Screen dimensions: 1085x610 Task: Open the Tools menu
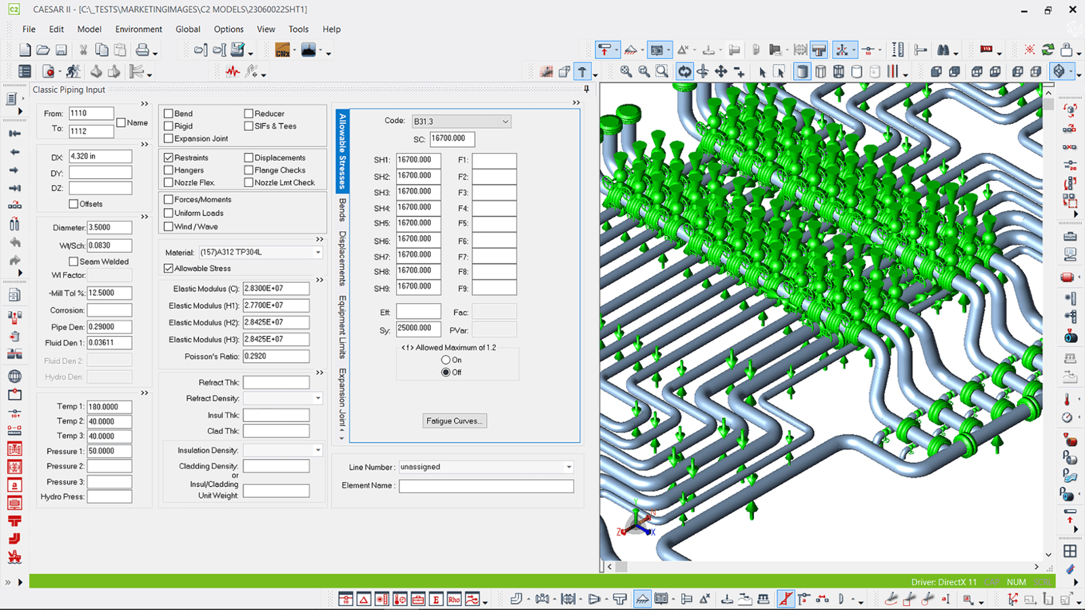[298, 29]
